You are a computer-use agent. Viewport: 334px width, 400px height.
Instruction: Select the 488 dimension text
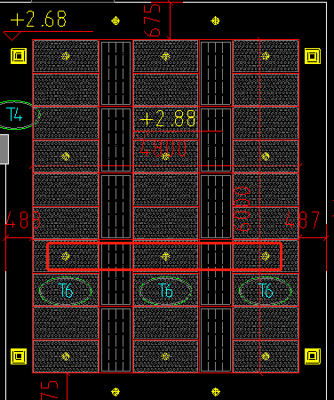[x=23, y=220]
